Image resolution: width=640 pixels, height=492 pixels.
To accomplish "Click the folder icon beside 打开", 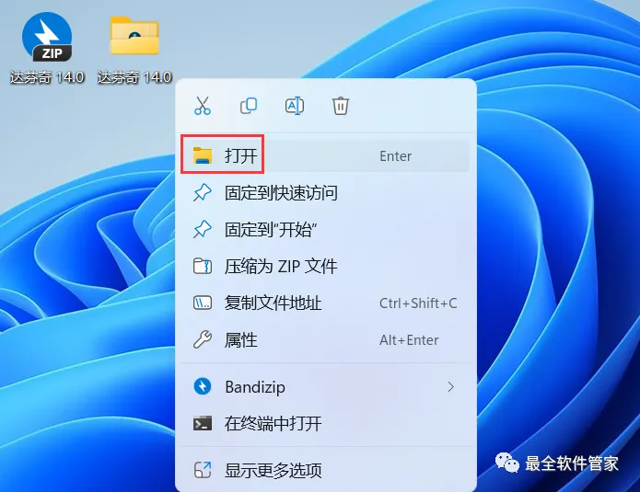I will click(x=203, y=155).
